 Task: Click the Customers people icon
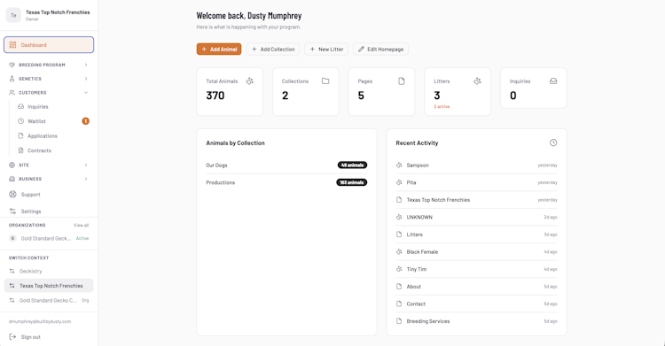point(12,92)
